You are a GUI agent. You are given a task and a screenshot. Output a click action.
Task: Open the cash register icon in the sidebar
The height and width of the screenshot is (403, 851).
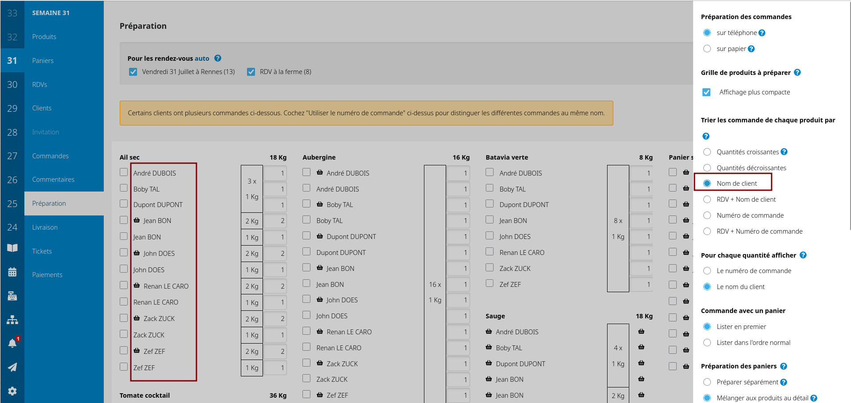click(x=12, y=296)
